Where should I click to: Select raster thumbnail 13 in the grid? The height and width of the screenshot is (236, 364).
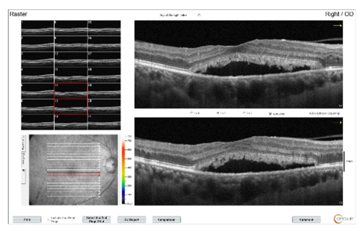(x=71, y=107)
